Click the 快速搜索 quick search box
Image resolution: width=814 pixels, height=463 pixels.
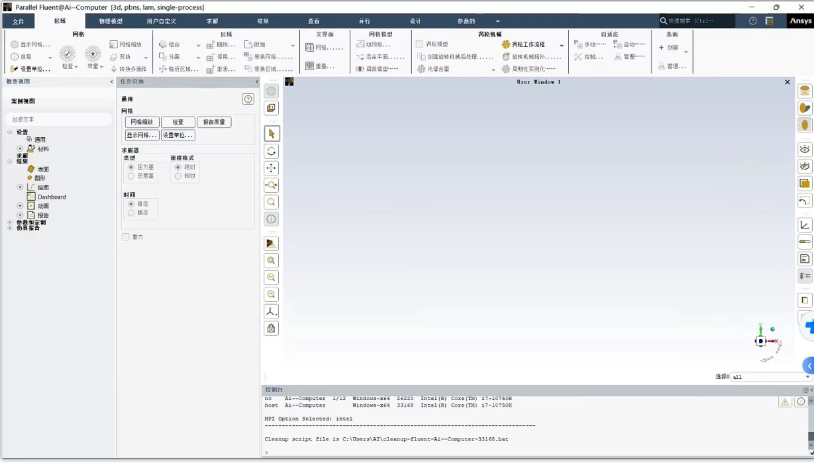coord(697,21)
